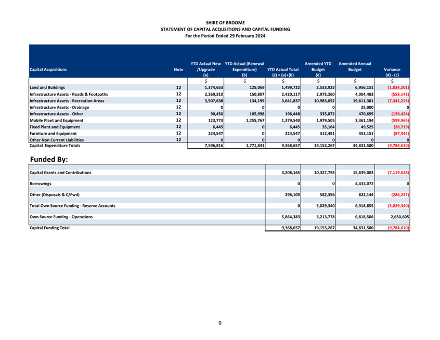Click value 105,998 for Infrastructure Assets - Other
Screen dimensions: 440x340
[x=257, y=114]
